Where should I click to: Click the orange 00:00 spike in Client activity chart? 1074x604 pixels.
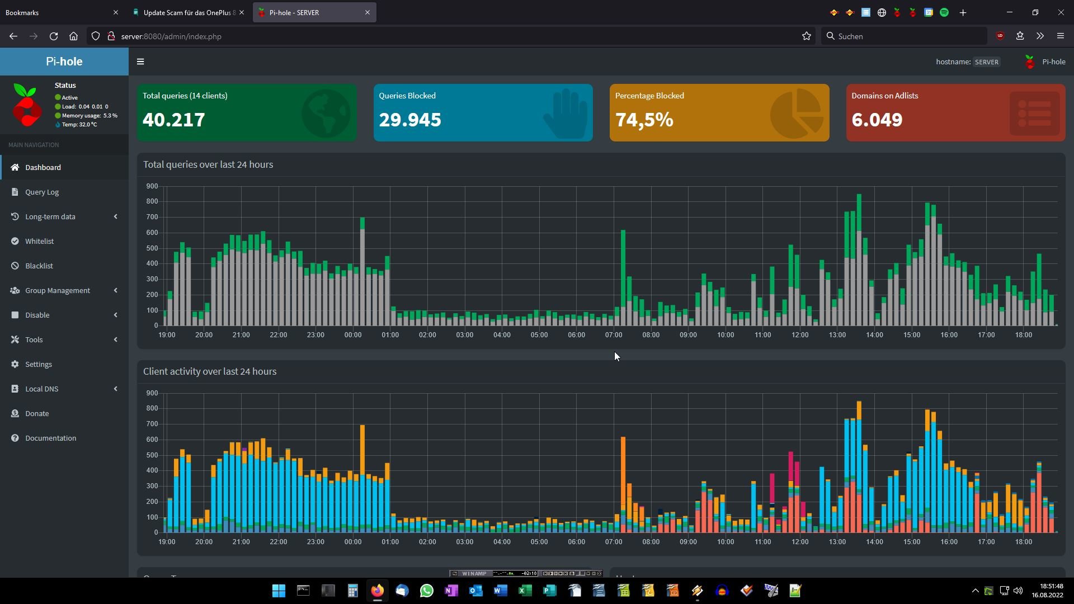click(362, 450)
